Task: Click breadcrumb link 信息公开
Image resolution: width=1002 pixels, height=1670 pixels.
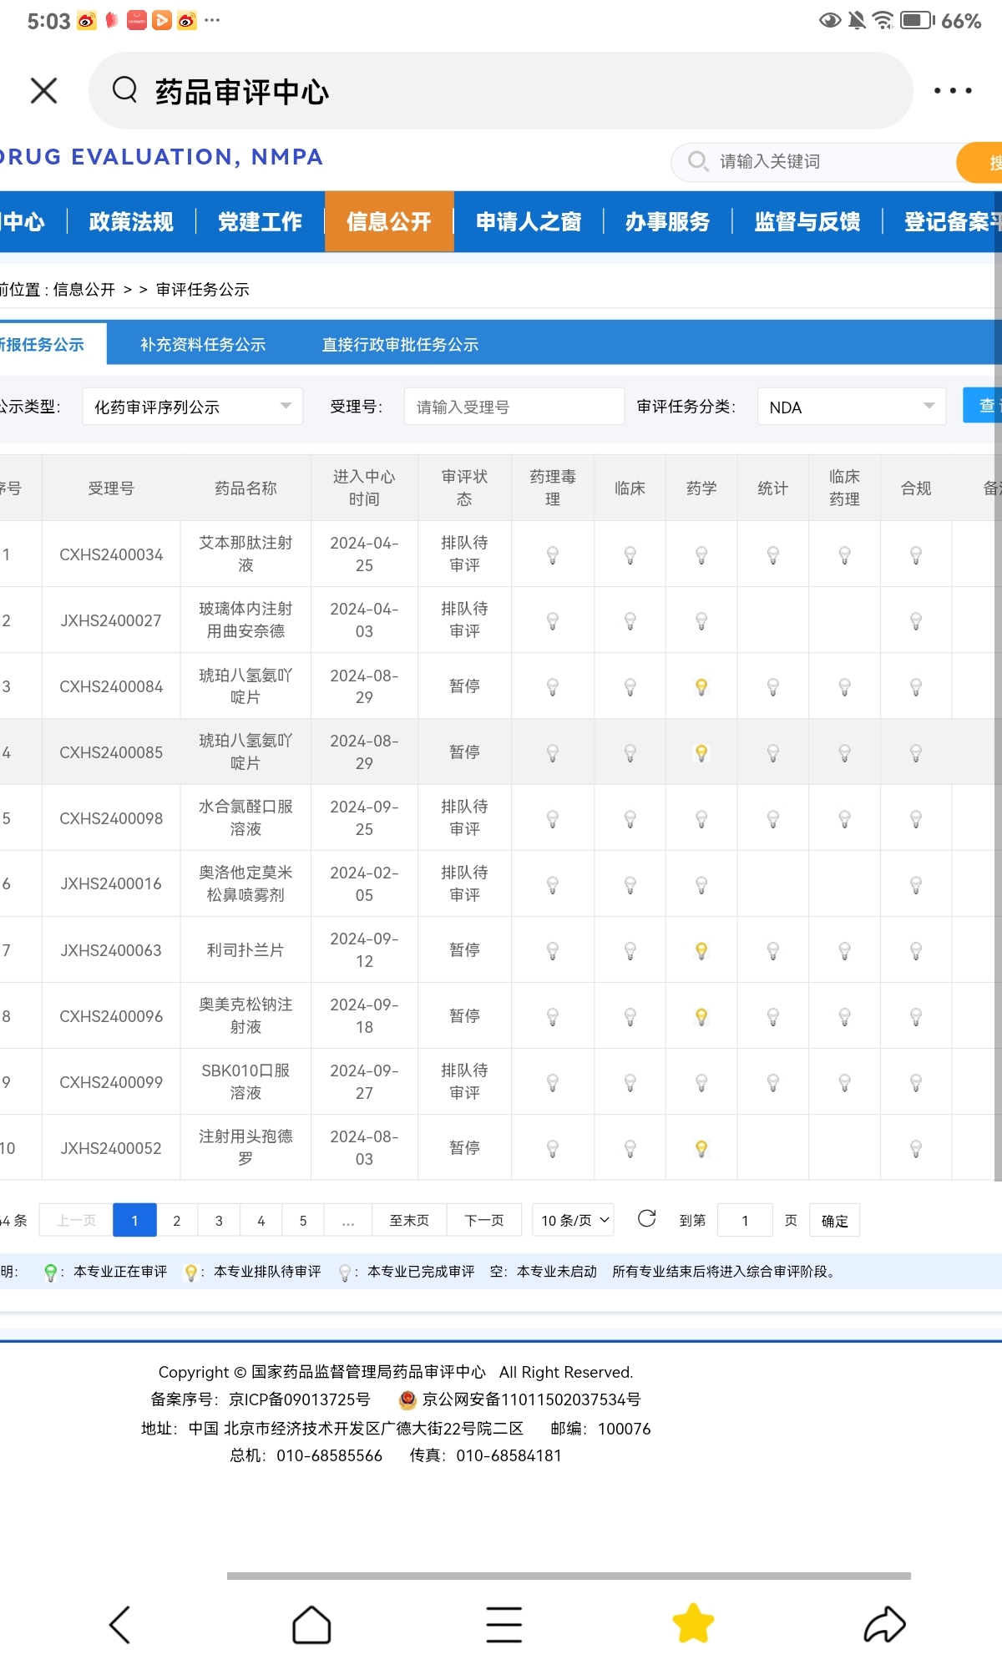Action: 83,289
